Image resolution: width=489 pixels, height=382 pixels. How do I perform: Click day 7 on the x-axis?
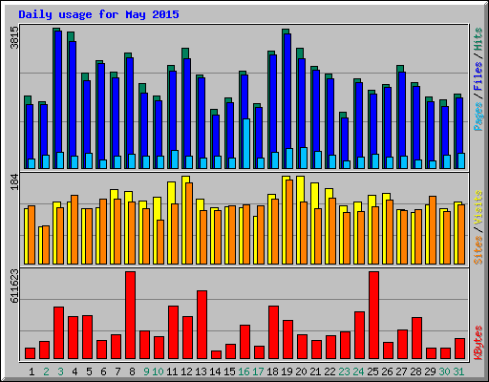117,371
